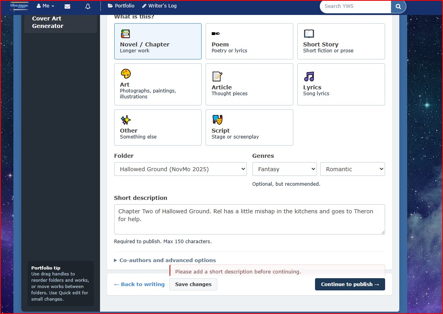
Task: Click the Portfolio tip heading
Action: pyautogui.click(x=46, y=268)
